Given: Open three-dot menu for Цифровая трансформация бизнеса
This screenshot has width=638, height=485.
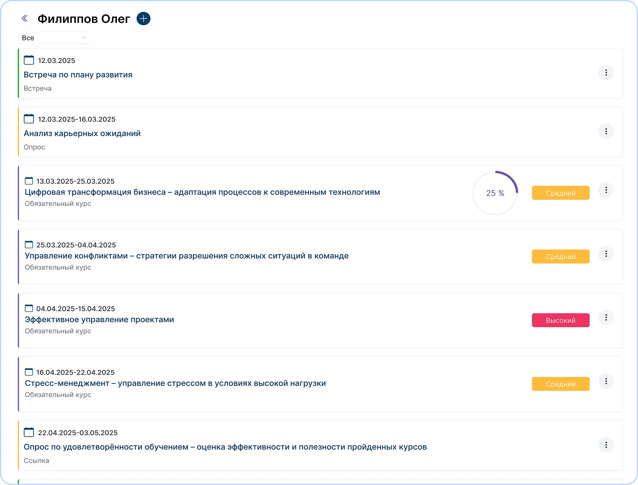Looking at the screenshot, I should click(606, 190).
